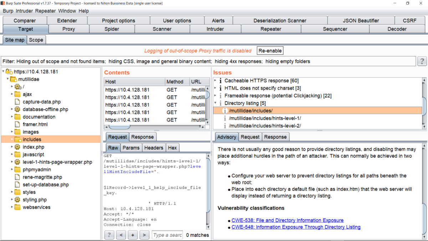Open the issue Response tab
Screen dimensions: 428x241
coord(275,137)
